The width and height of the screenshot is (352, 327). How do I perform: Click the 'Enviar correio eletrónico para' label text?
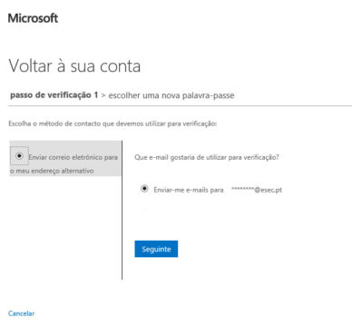click(73, 157)
